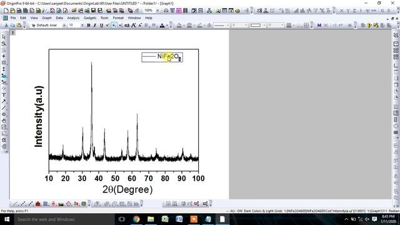The image size is (400, 225).
Task: Open Task View on taskbar
Action: tap(122, 219)
